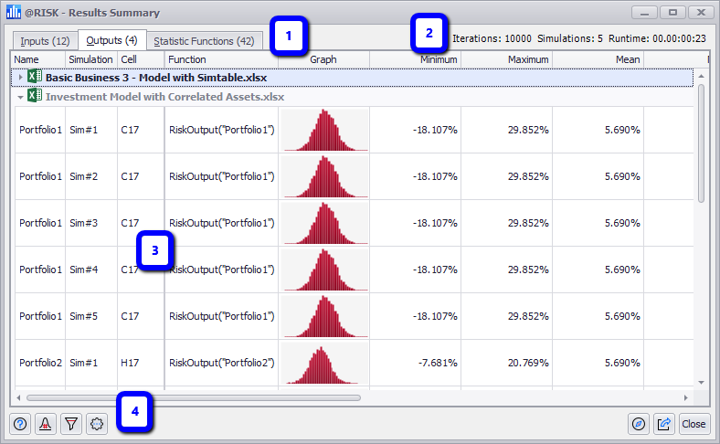Image resolution: width=720 pixels, height=444 pixels.
Task: Select the Portfolio2 Sim#1 histogram thumbnail
Action: click(323, 363)
